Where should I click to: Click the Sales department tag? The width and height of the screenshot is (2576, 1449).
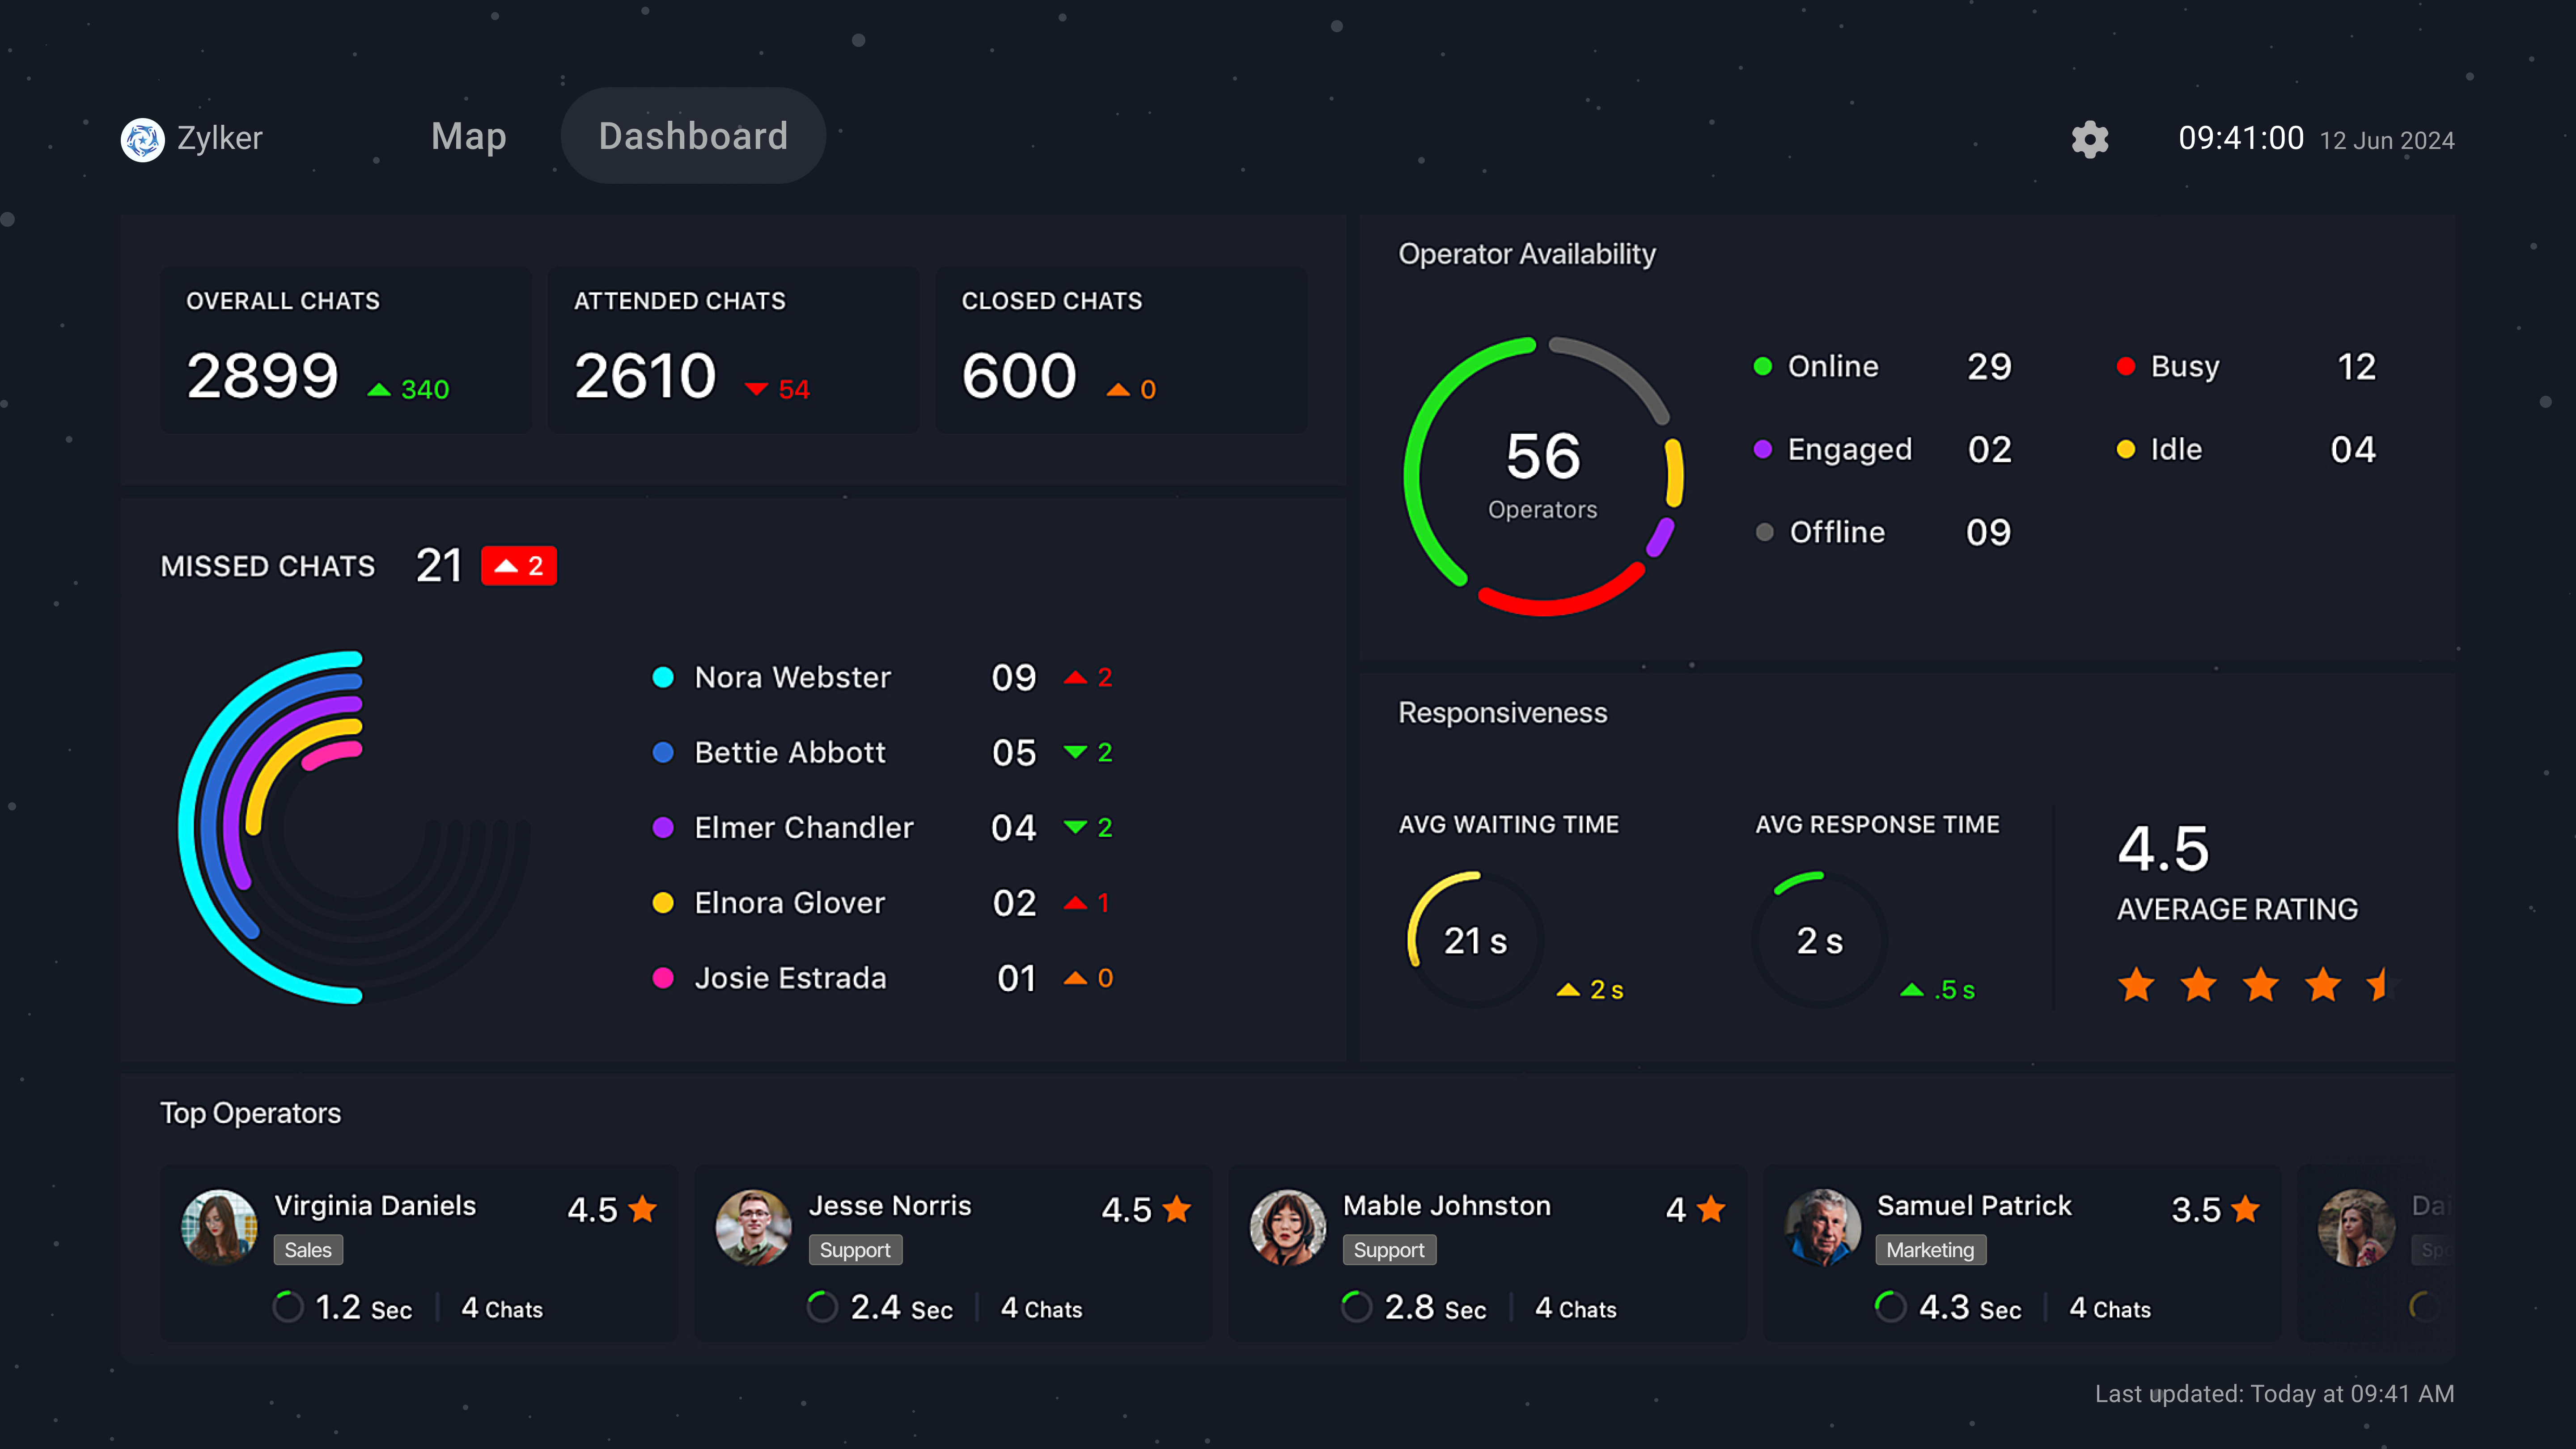click(308, 1250)
